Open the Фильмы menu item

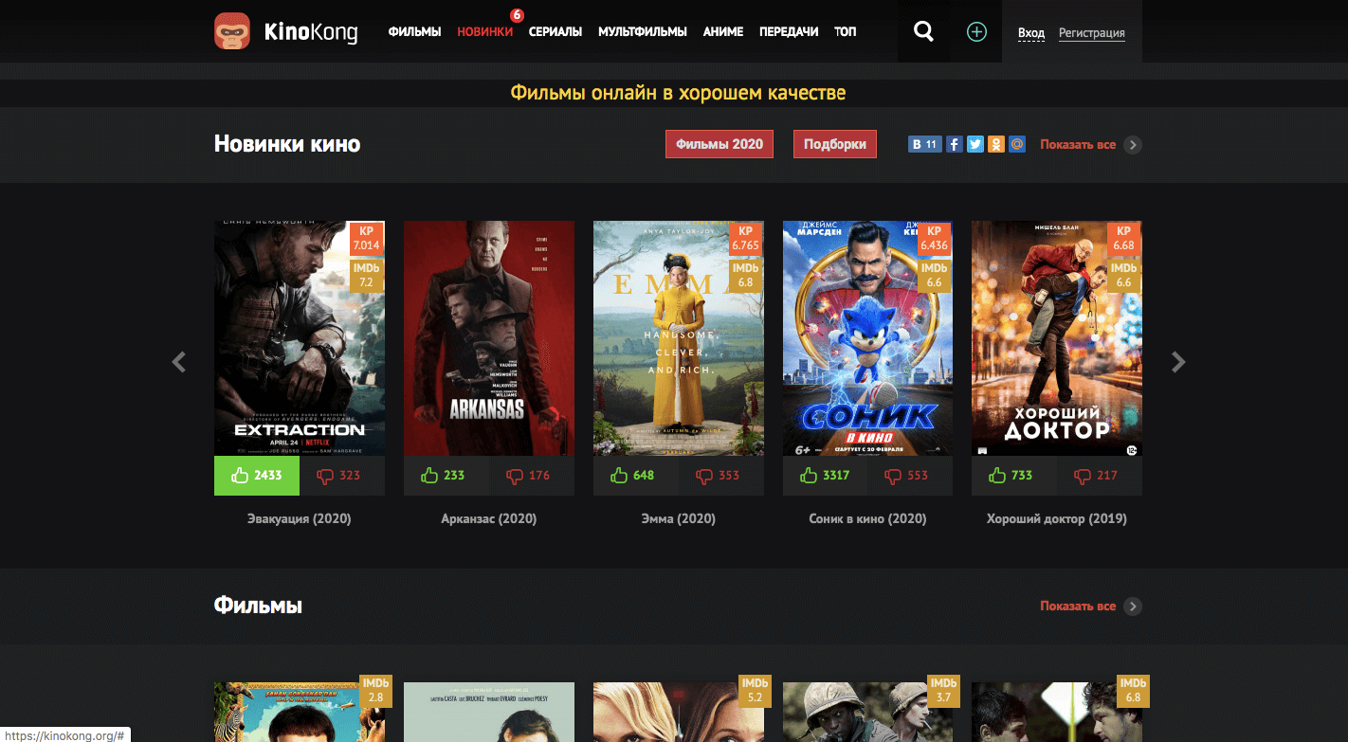(x=414, y=31)
